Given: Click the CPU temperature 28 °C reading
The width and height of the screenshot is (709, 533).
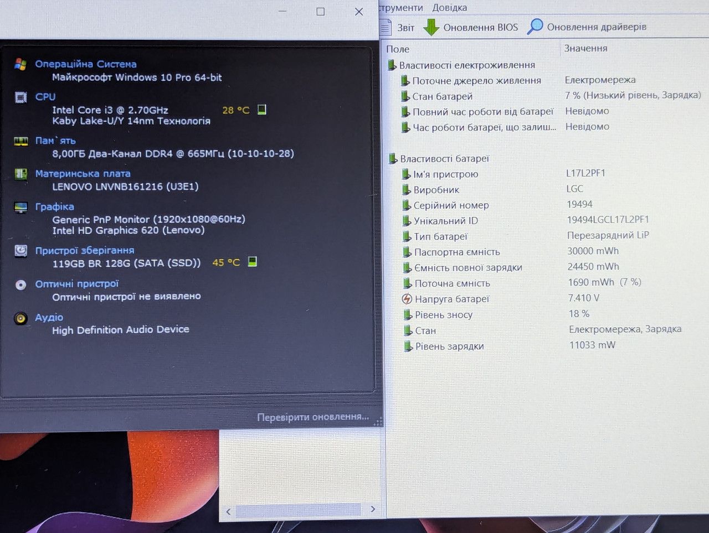Looking at the screenshot, I should pyautogui.click(x=236, y=110).
